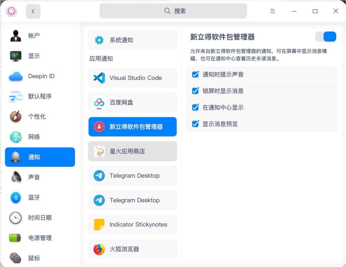
Task: Go to 默认程序 settings
Action: [40, 96]
